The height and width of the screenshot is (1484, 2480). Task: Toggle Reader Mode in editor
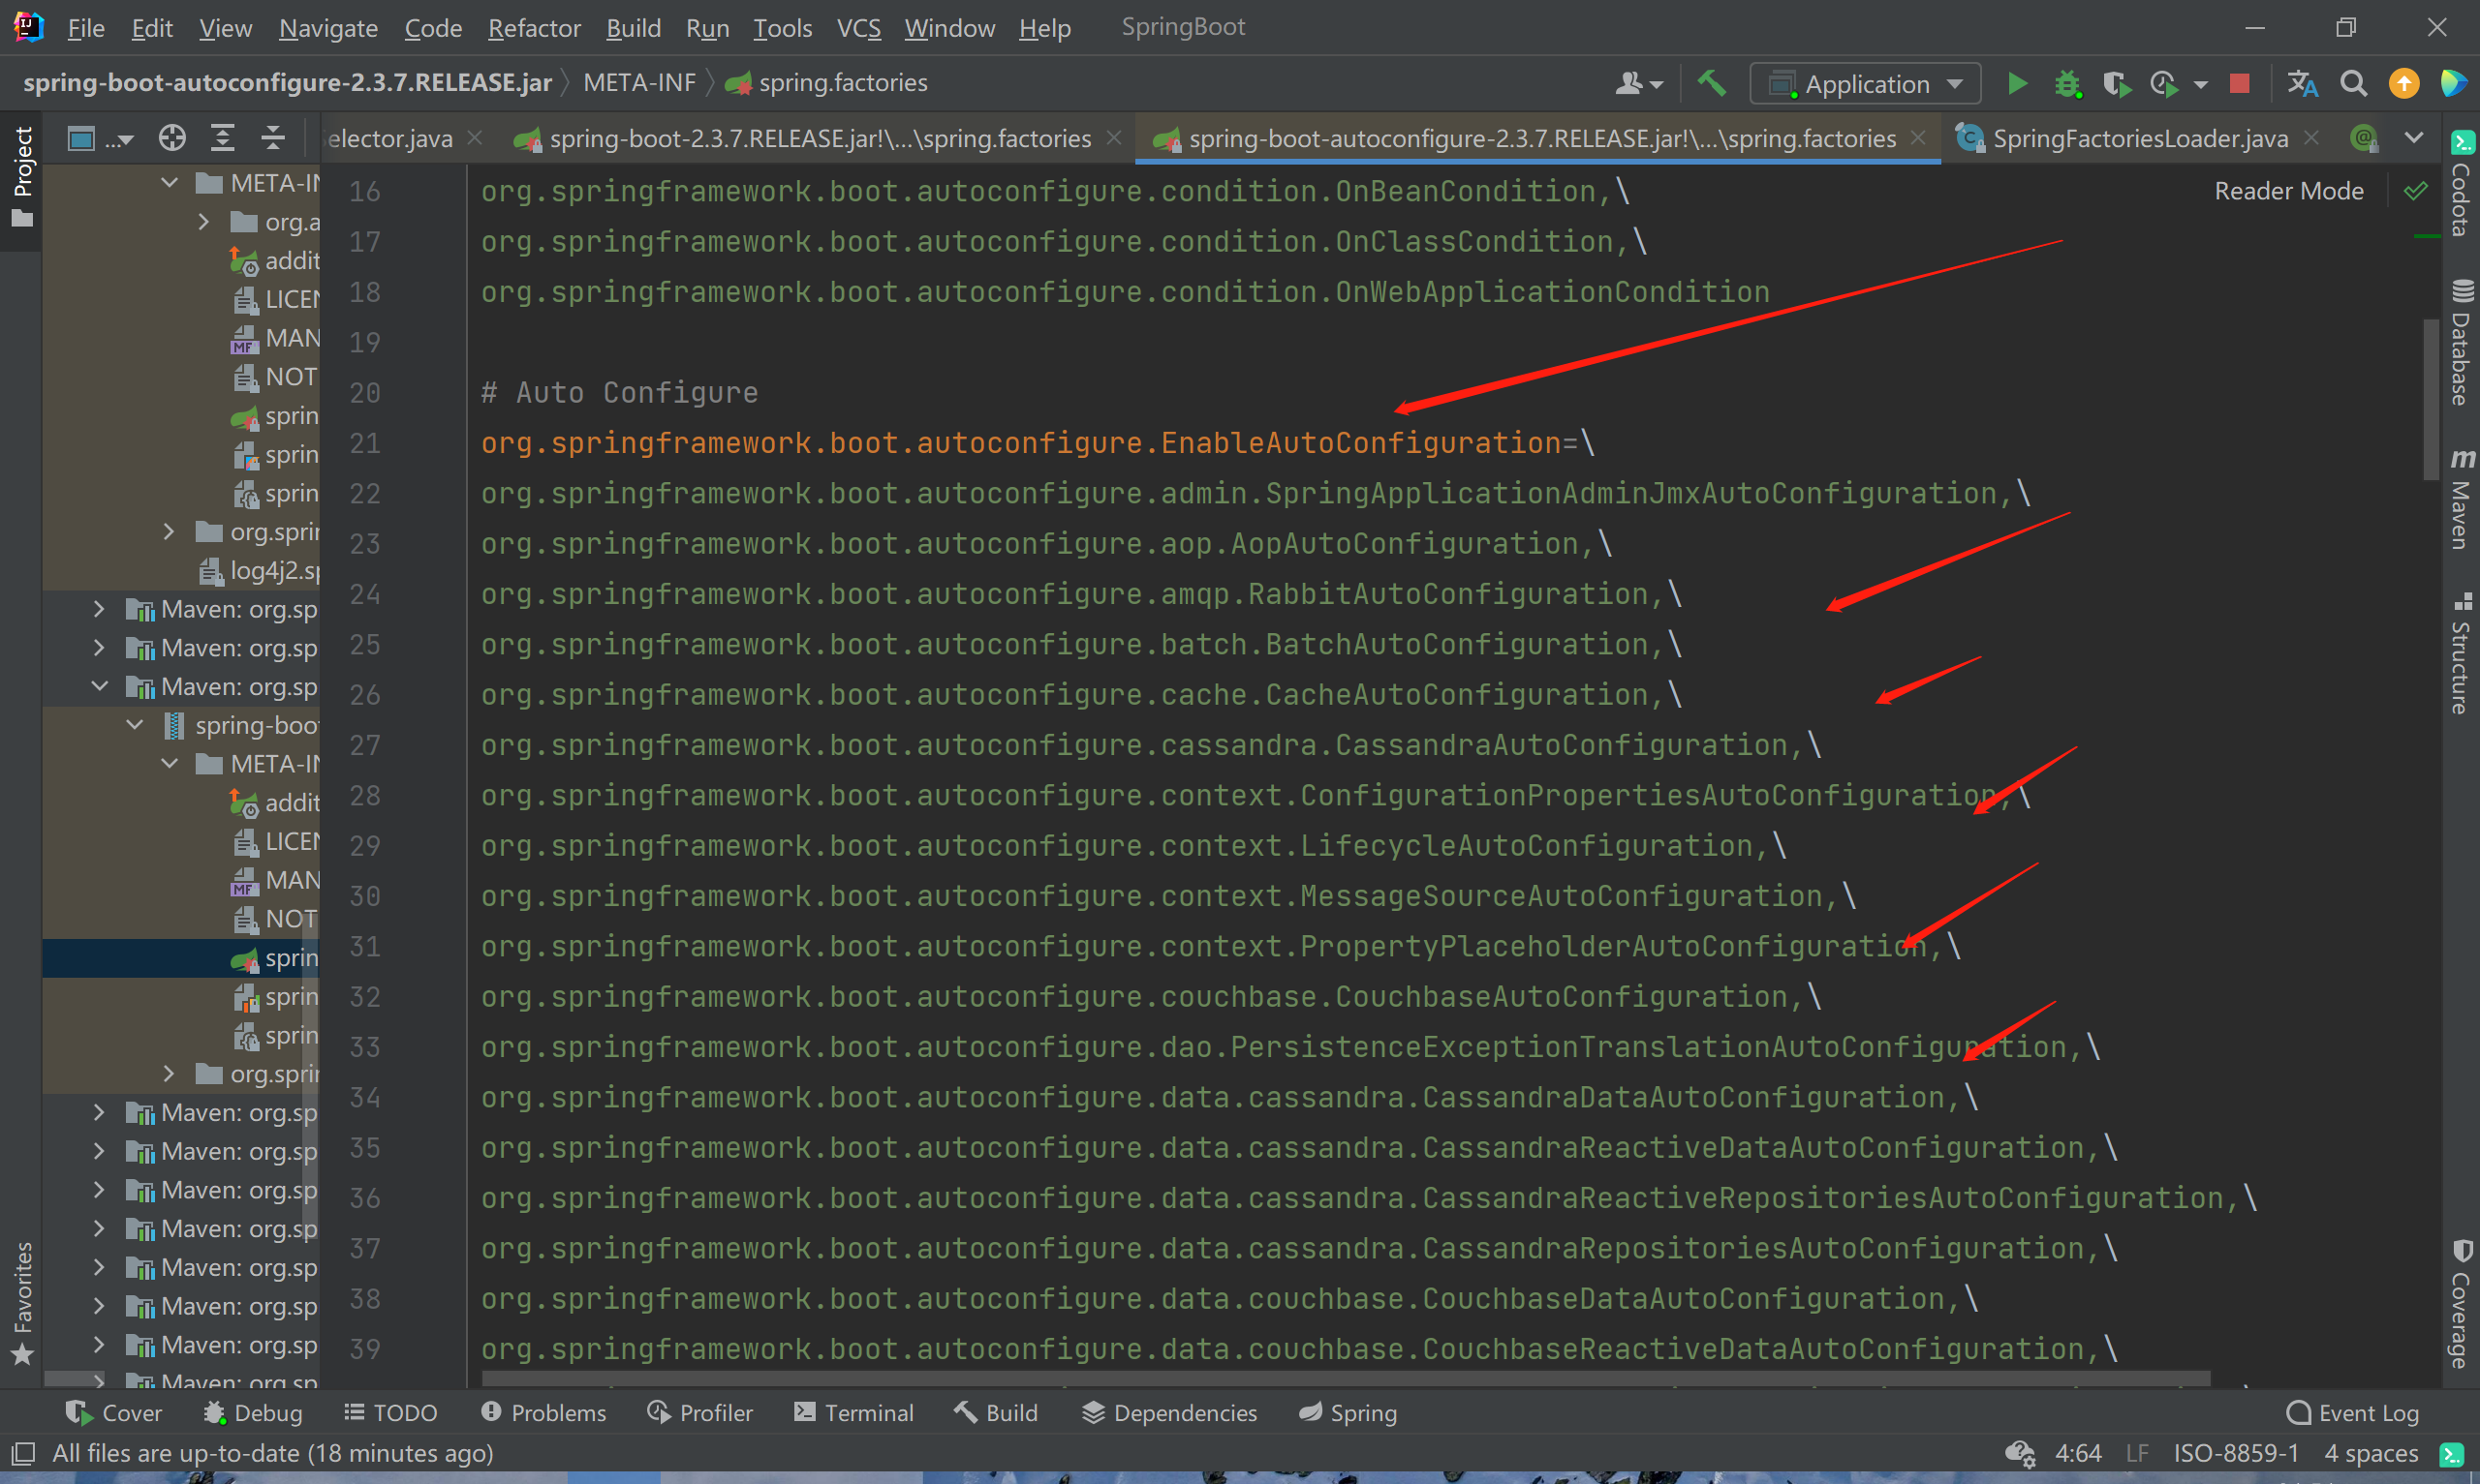click(2288, 191)
